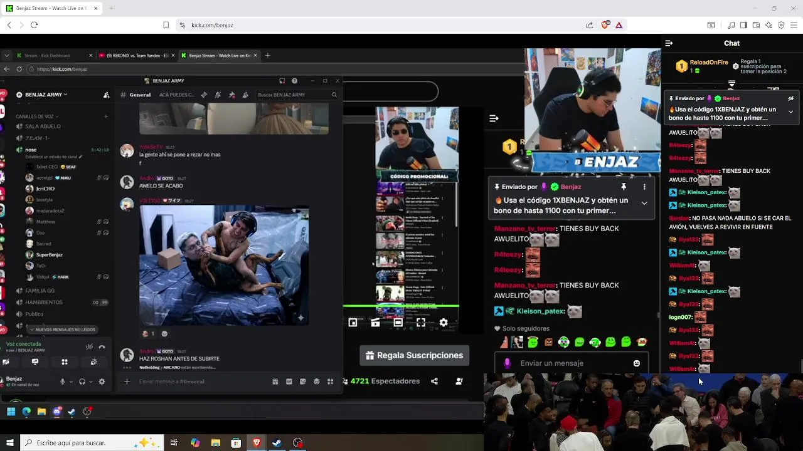Open the General channel header
This screenshot has height=451, width=803.
coord(140,95)
